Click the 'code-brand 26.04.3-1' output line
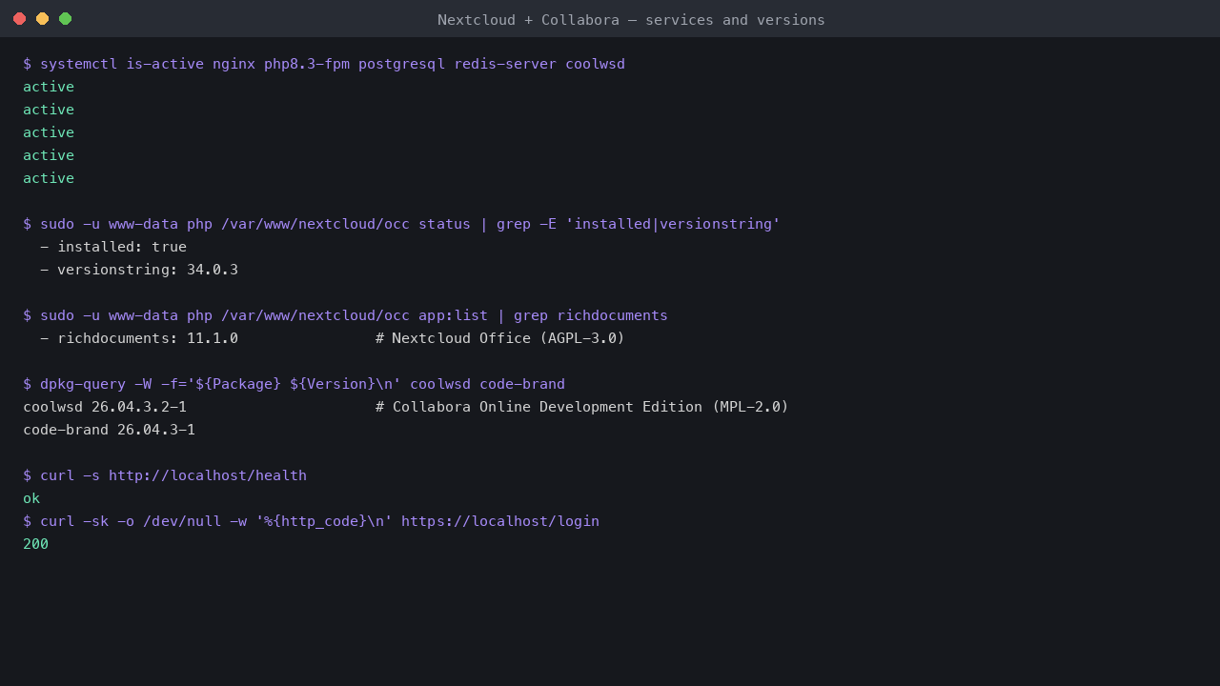Viewport: 1220px width, 686px height. pyautogui.click(x=109, y=430)
